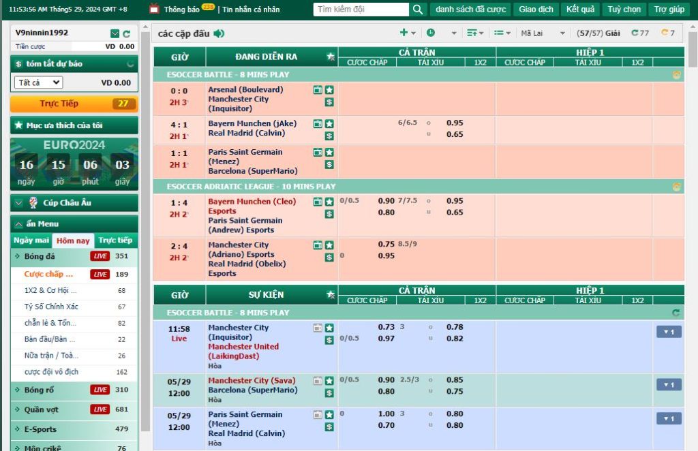Open the Kết quả menu
This screenshot has width=698, height=451.
point(580,10)
